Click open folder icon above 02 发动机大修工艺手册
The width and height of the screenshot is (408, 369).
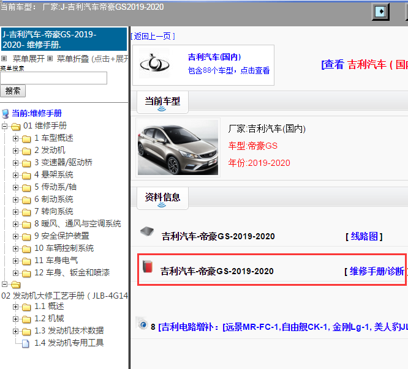(15, 285)
